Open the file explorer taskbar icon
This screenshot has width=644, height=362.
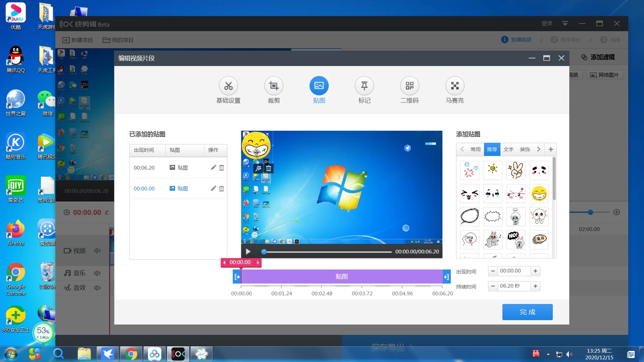click(84, 354)
